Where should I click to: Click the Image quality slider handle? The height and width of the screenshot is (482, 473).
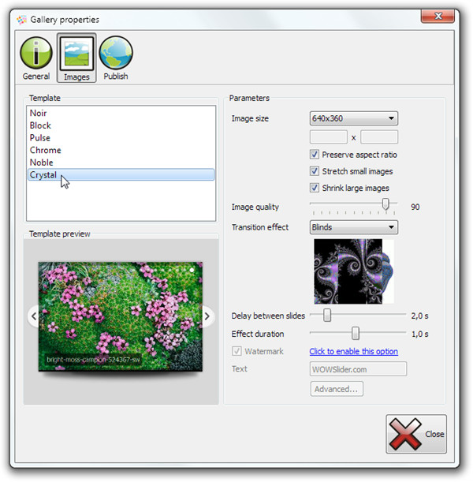coord(385,204)
